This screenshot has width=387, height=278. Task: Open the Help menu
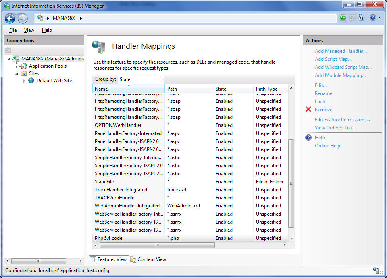tap(47, 30)
